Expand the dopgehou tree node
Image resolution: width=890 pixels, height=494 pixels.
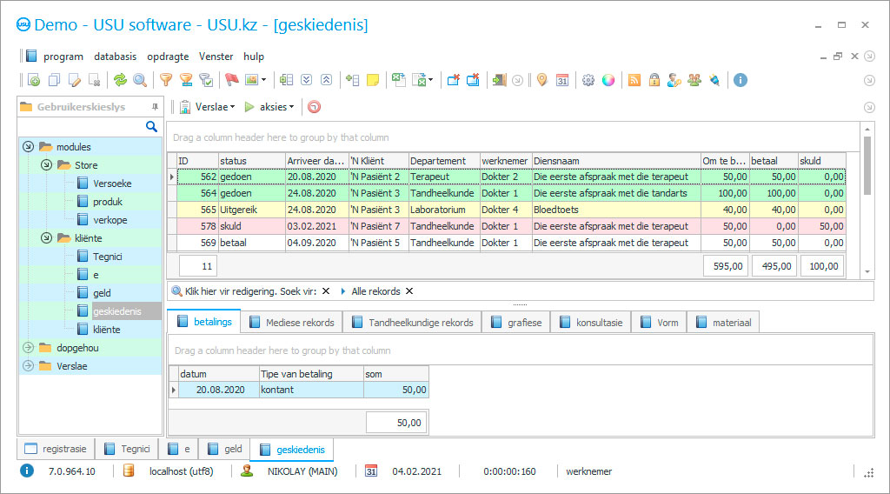[28, 348]
